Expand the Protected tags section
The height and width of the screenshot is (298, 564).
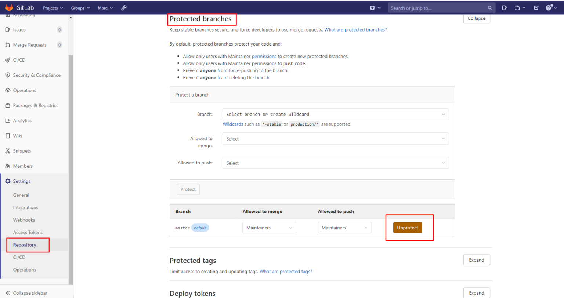point(476,260)
